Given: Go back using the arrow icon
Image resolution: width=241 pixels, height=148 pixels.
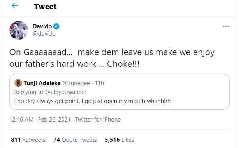Looking at the screenshot, I should pos(15,6).
